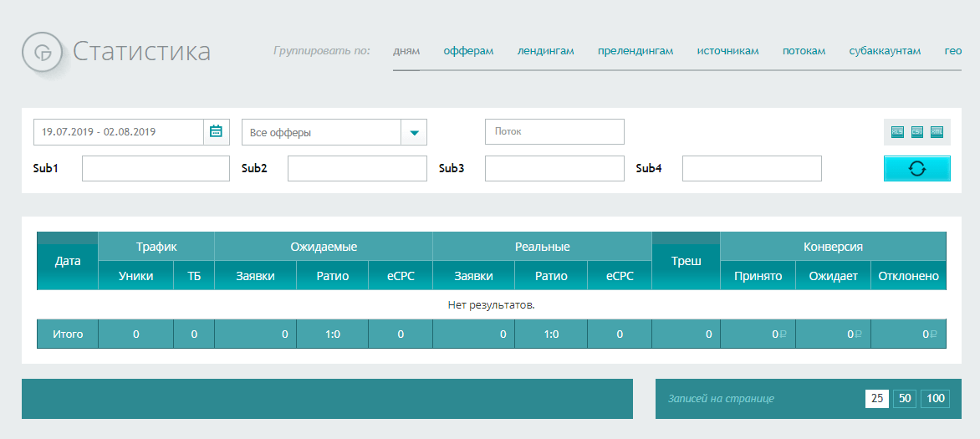Switch to 100 records per page
The image size is (980, 439).
935,399
